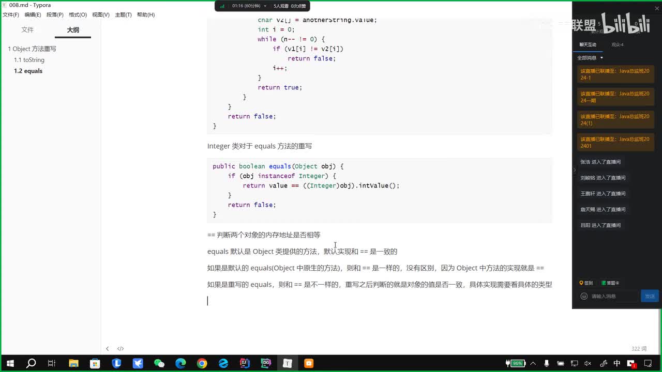Open Google Chrome from taskbar
The image size is (662, 372).
coord(202,363)
